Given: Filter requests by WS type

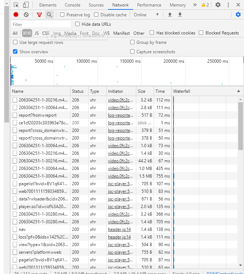Looking at the screenshot, I should pos(107,33).
